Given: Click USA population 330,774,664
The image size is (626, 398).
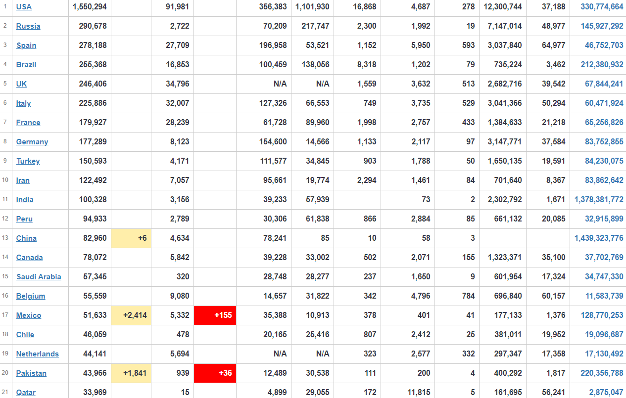Looking at the screenshot, I should [602, 7].
